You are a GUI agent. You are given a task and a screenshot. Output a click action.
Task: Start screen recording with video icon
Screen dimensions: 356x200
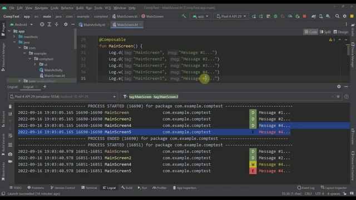tap(10, 162)
